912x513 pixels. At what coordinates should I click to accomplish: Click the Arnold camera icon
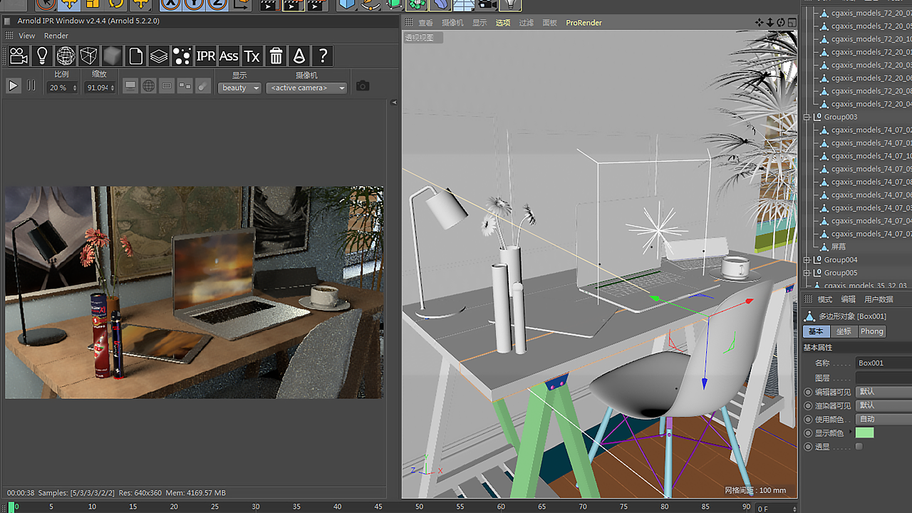19,56
